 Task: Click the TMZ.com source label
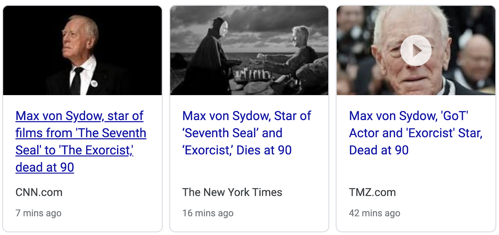click(x=372, y=192)
